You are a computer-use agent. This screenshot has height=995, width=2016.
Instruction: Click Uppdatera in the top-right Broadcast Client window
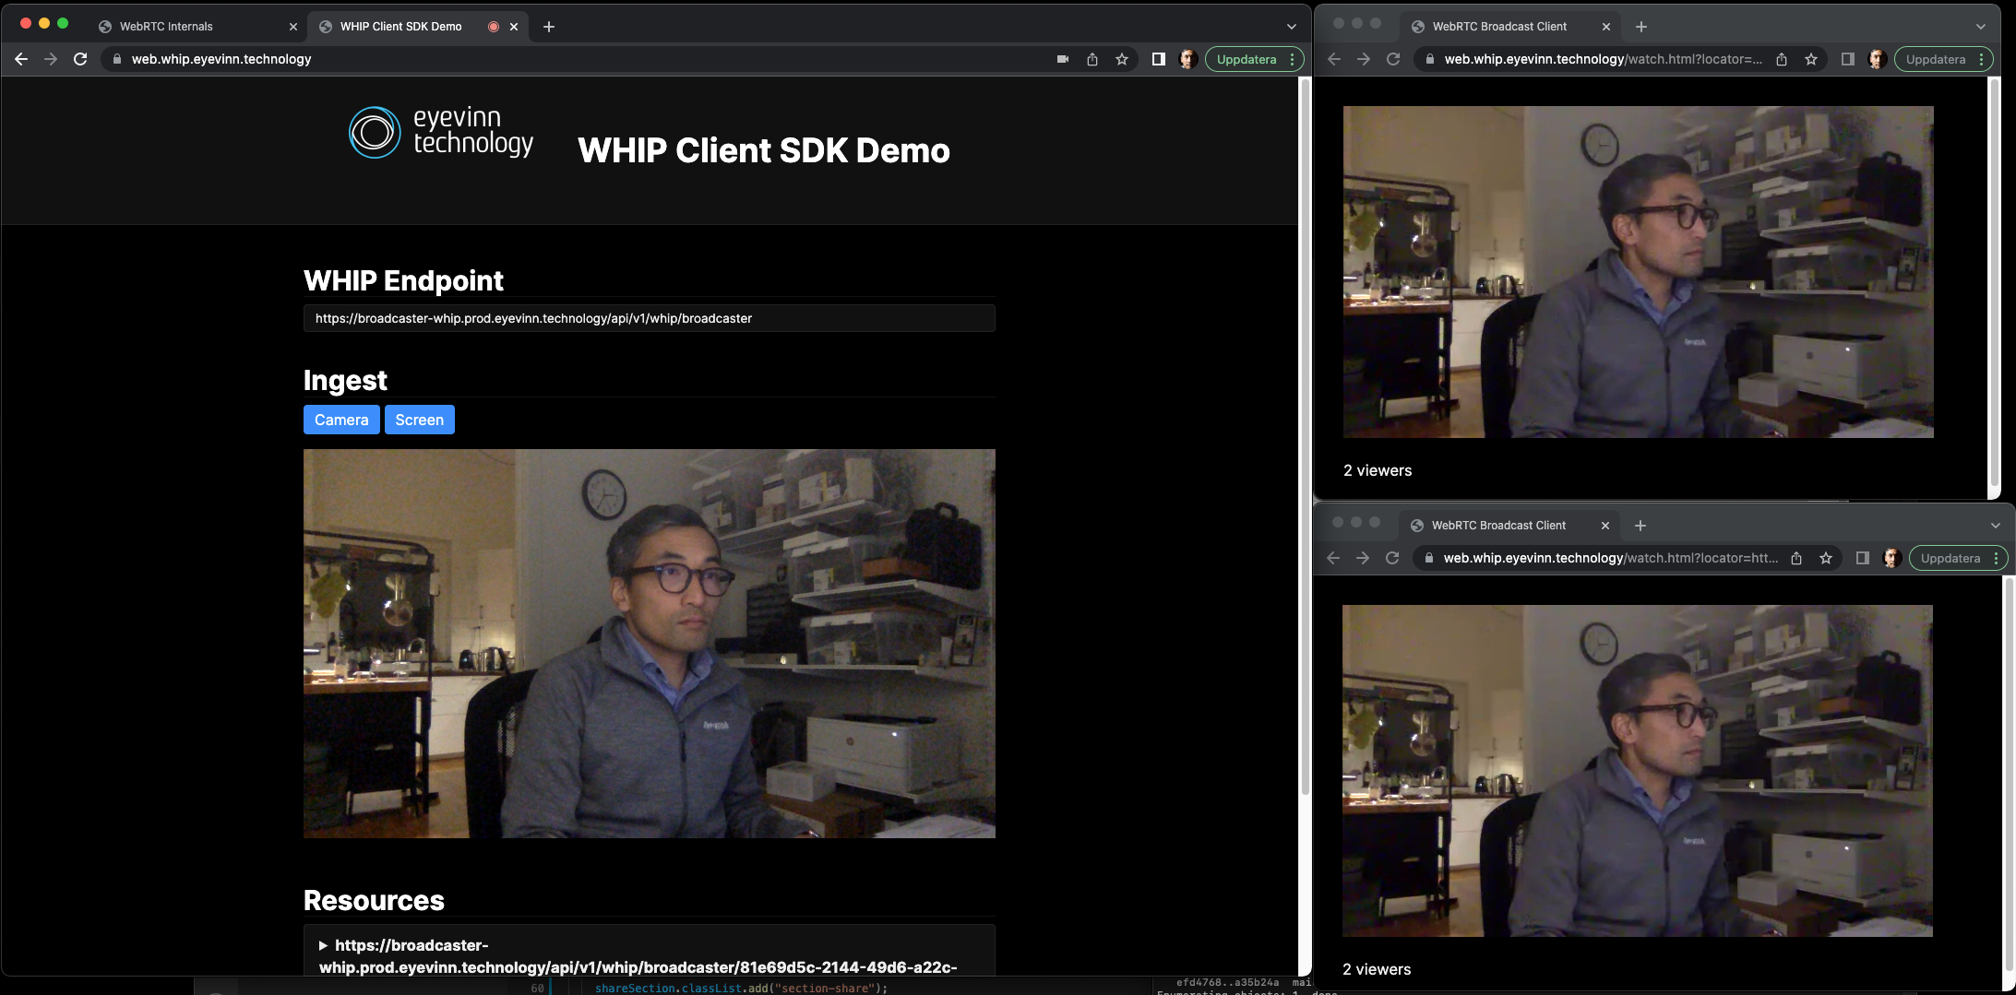click(x=1936, y=59)
